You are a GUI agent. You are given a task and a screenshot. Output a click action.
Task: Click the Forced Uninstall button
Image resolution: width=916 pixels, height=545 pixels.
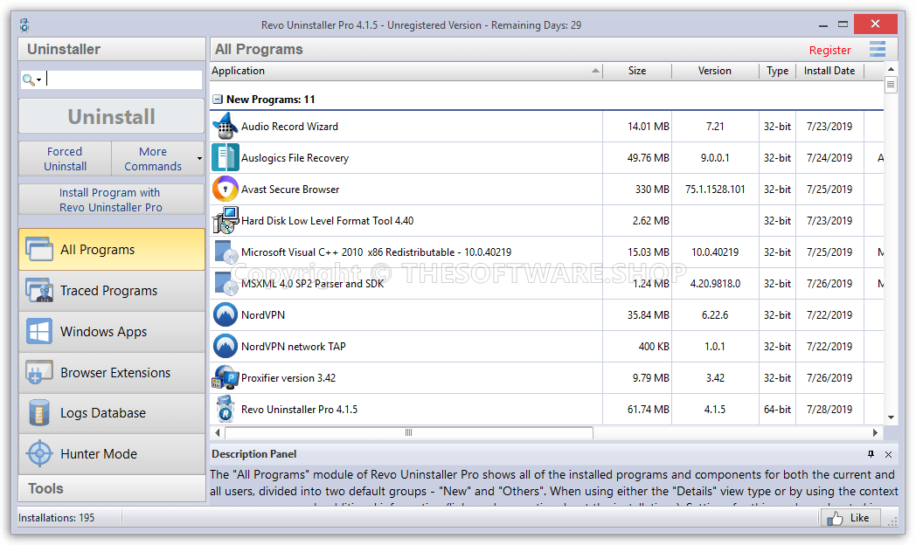tap(65, 159)
